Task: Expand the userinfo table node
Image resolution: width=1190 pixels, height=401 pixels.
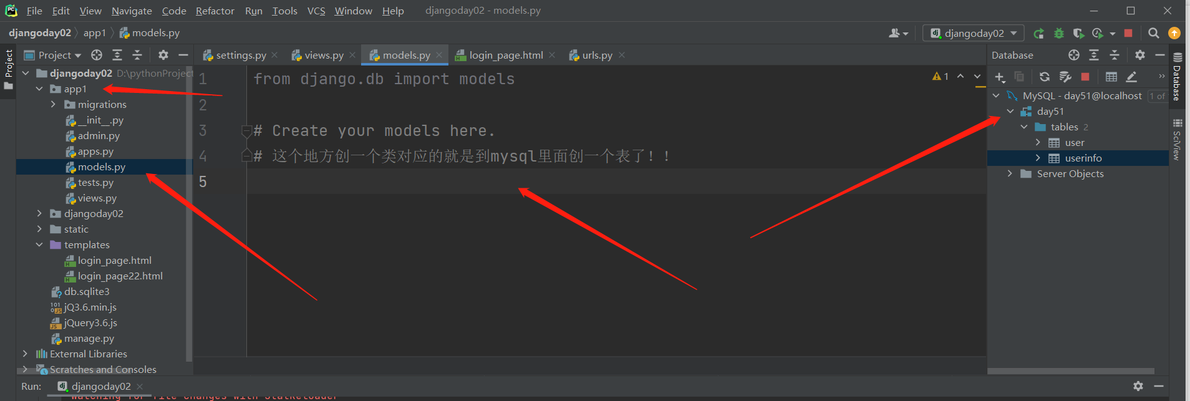Action: (x=1038, y=158)
